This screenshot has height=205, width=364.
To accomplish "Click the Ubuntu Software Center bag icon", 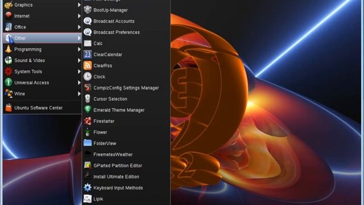I will [9, 108].
